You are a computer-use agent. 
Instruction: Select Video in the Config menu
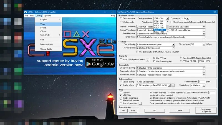(48, 24)
